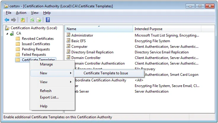218x123 pixels.
Task: Maximize the certsrv window
Action: (200, 6)
